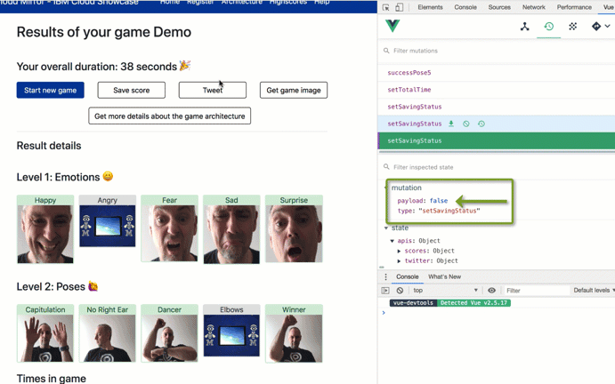Revert the highlighted setSavingStatus mutation
615x384 pixels.
(466, 124)
